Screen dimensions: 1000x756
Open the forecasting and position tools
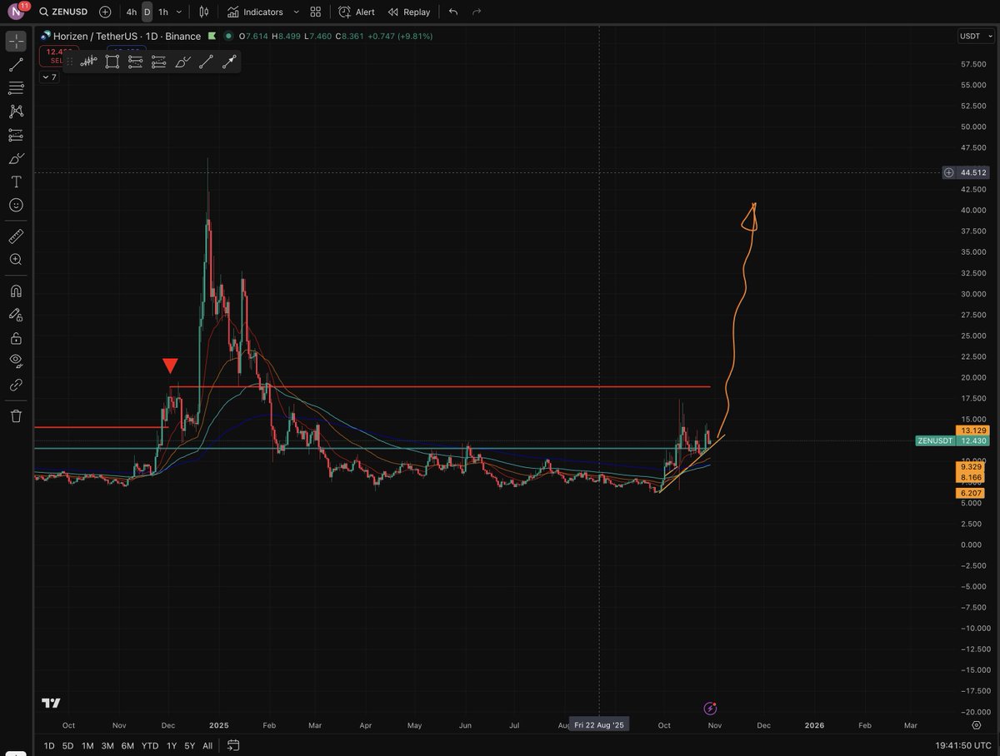point(16,134)
